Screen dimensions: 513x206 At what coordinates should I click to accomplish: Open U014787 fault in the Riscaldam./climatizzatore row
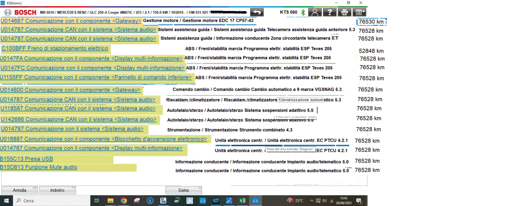pos(78,99)
